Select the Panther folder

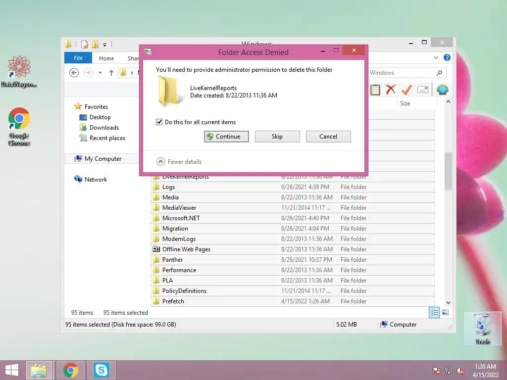click(x=293, y=259)
